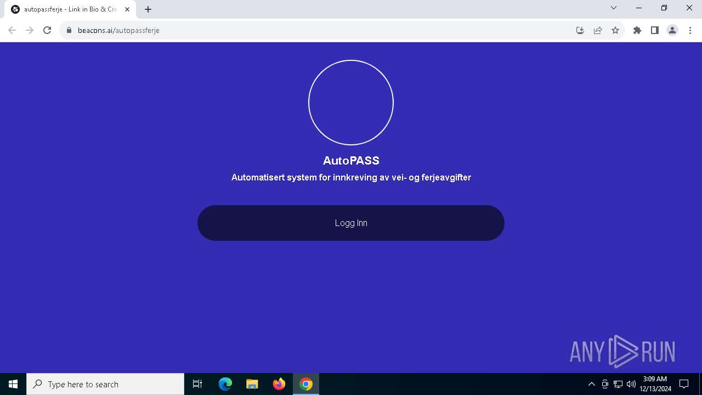The width and height of the screenshot is (702, 395).
Task: Bookmark this tab with the star
Action: (x=615, y=30)
